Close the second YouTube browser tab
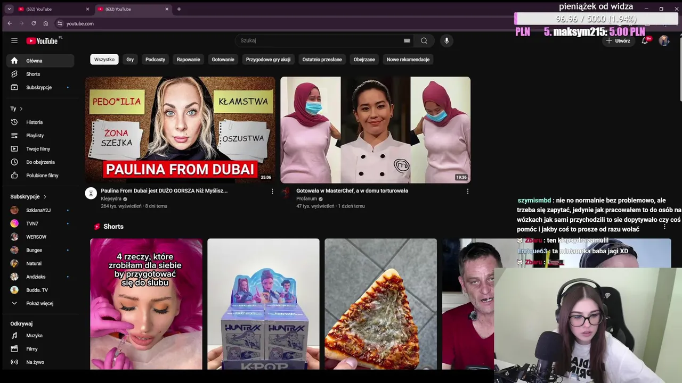The height and width of the screenshot is (383, 682). click(x=167, y=9)
